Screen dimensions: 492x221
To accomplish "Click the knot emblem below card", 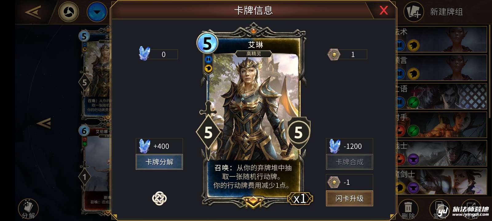I will (159, 198).
